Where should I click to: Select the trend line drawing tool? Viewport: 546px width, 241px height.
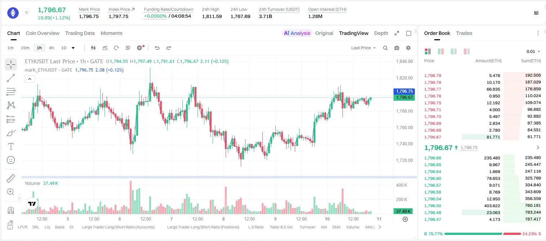(11, 78)
